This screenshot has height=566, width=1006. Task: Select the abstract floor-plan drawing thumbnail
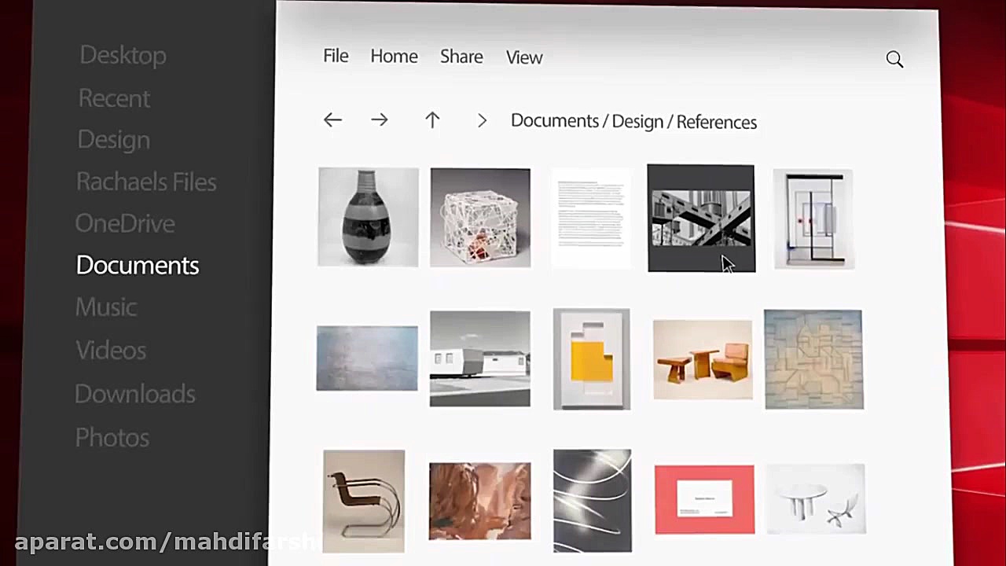point(814,219)
